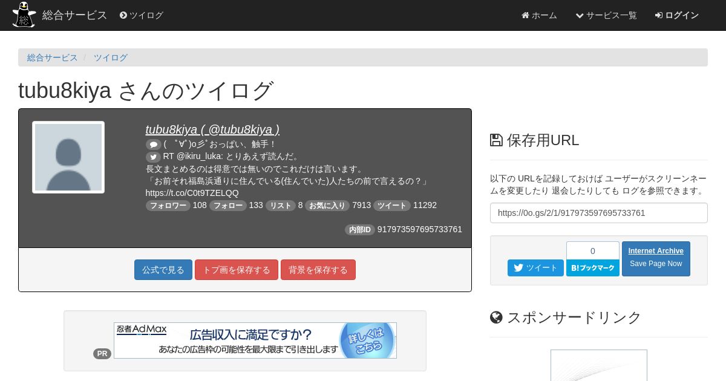Click the blue ツイート share button
This screenshot has width=726, height=381.
(x=535, y=268)
